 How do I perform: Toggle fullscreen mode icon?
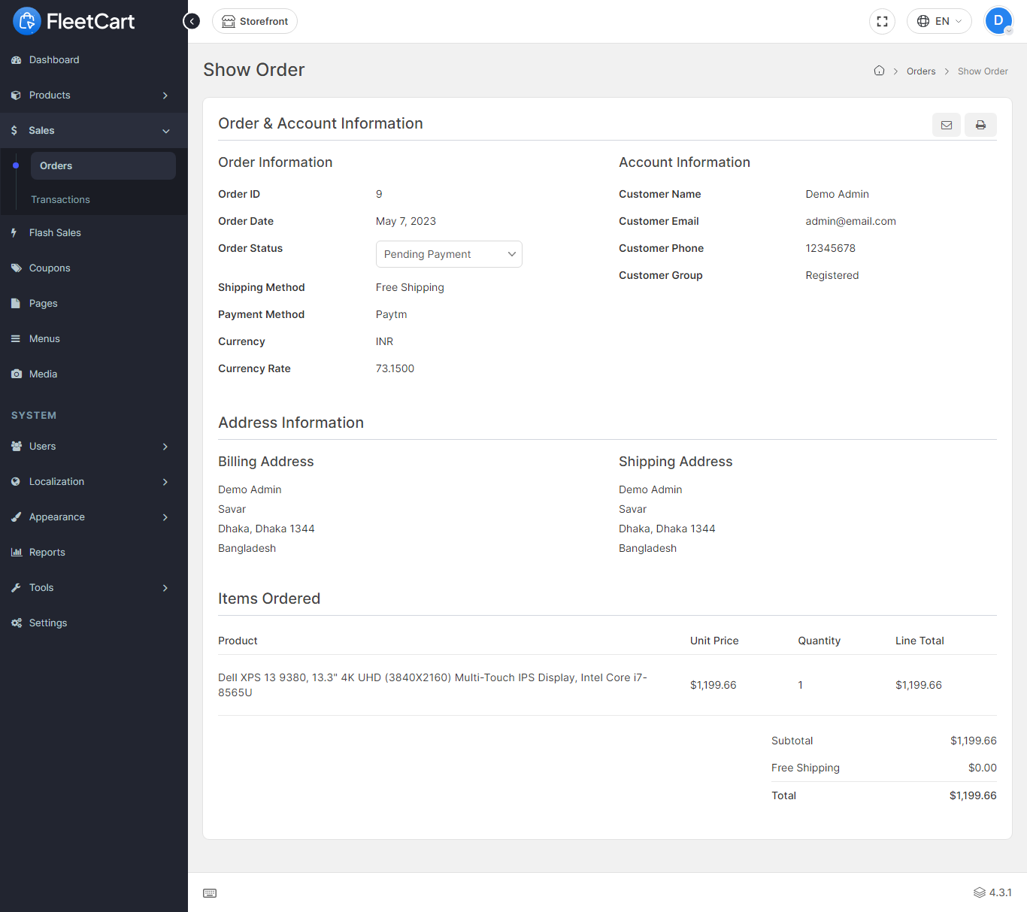[x=882, y=21]
